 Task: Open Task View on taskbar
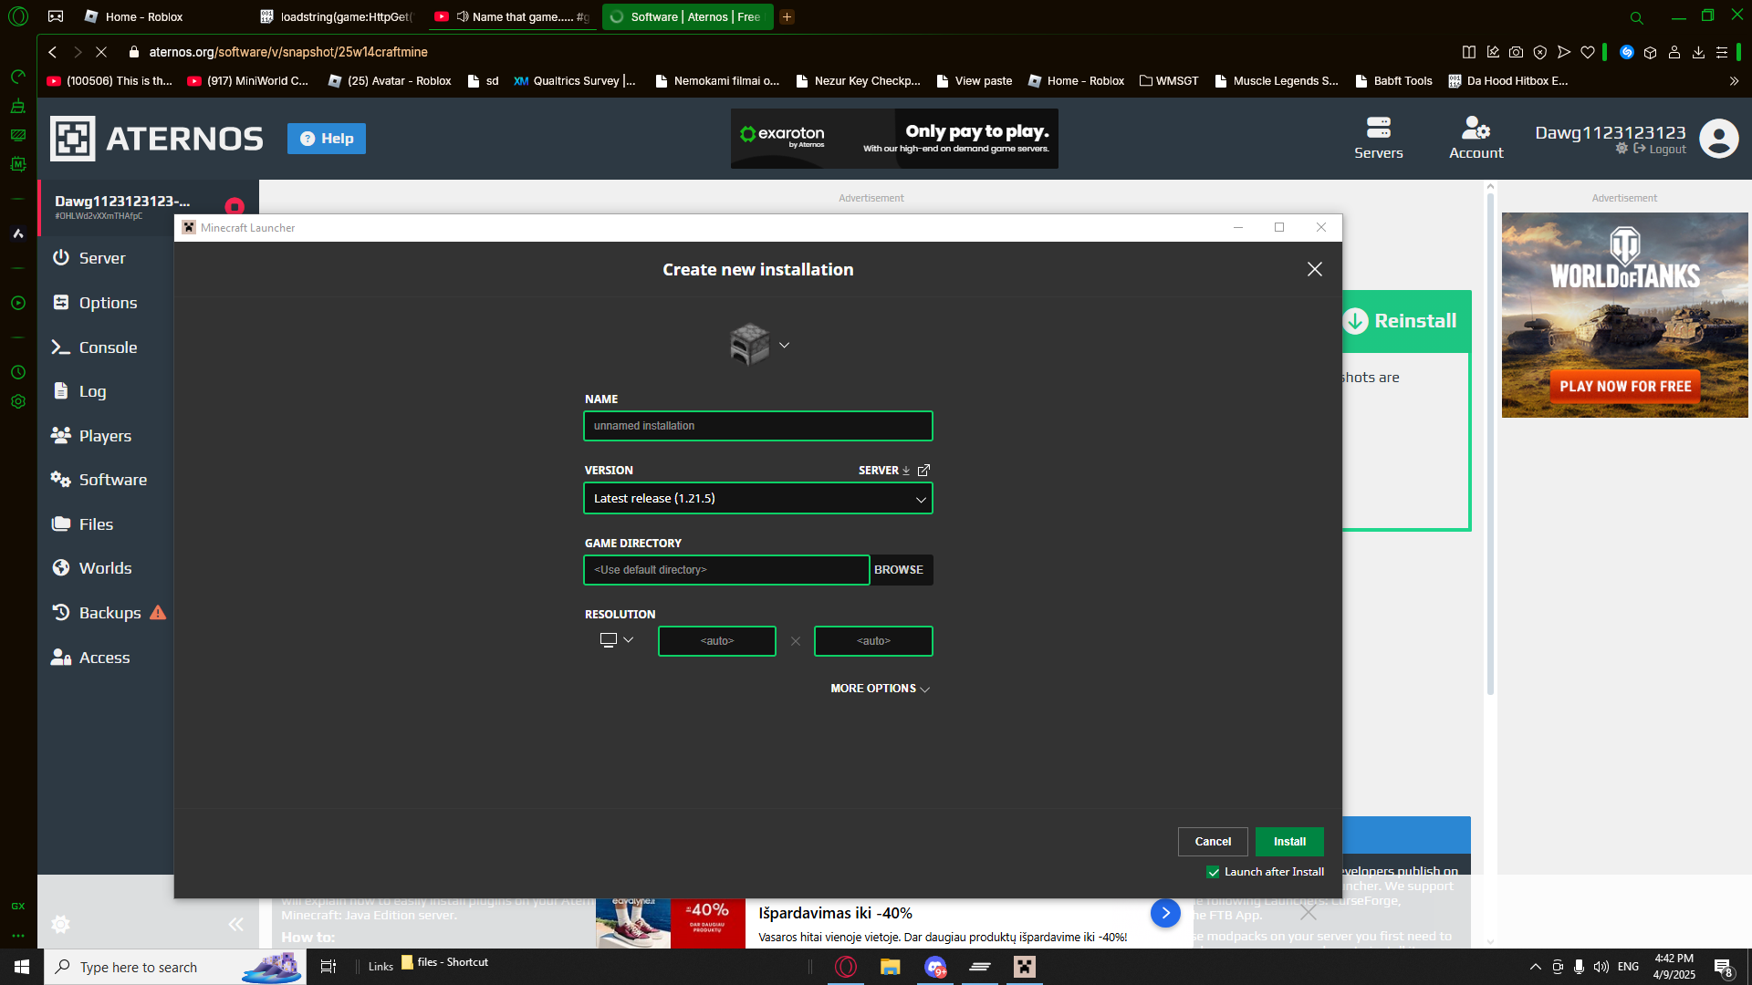pyautogui.click(x=328, y=967)
